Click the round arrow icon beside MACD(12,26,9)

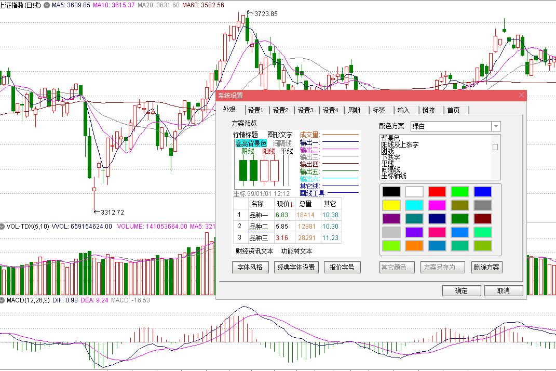pos(3,300)
